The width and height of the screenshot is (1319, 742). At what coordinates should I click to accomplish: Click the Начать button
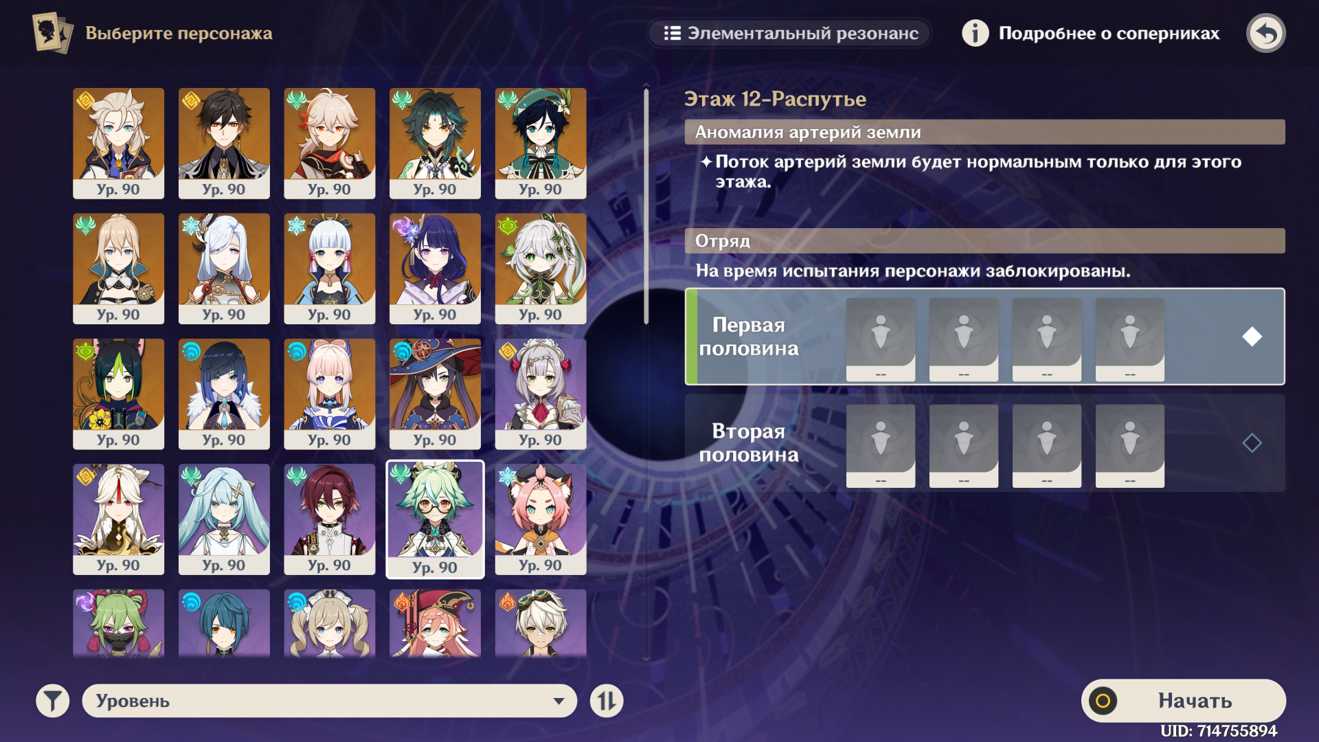point(1183,701)
